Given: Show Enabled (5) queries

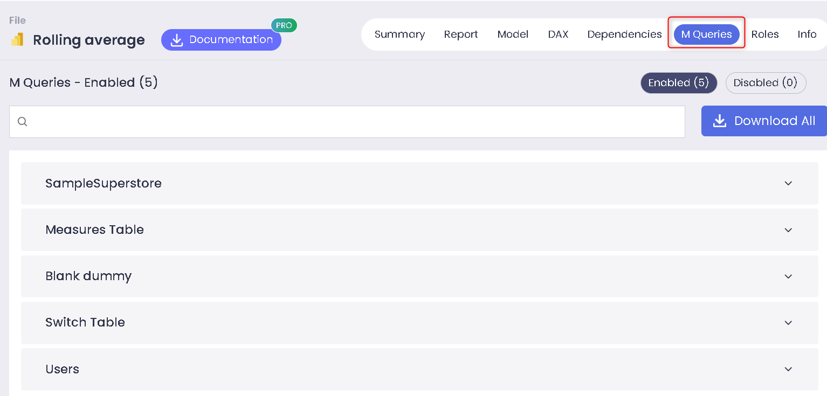Looking at the screenshot, I should point(678,83).
